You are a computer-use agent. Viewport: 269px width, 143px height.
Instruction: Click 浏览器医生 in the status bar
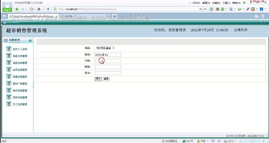(x=169, y=141)
